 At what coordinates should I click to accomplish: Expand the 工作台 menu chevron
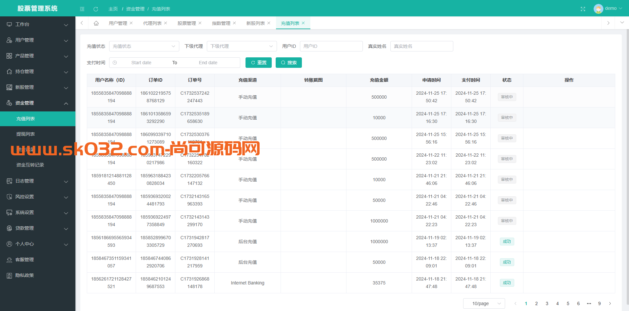pyautogui.click(x=66, y=25)
